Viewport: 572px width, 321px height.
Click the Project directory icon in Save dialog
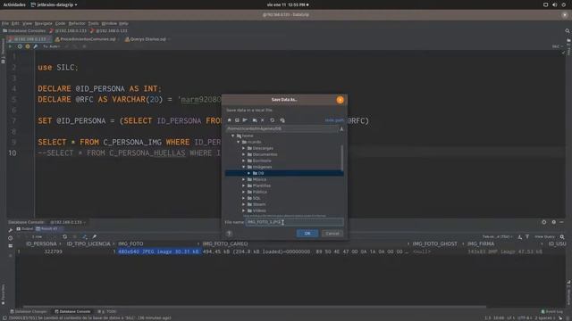245,120
